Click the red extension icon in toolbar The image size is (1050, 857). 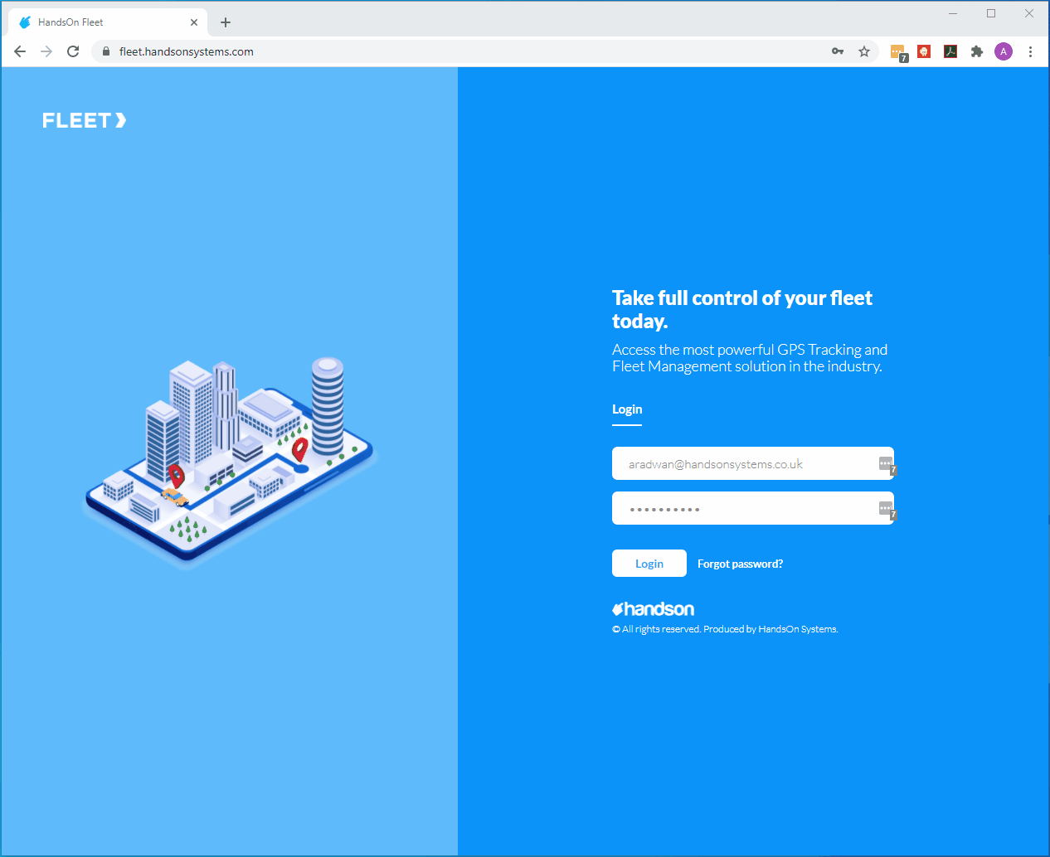pos(924,51)
